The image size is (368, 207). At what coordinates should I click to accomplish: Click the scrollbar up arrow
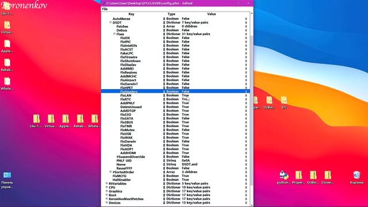tap(252, 13)
